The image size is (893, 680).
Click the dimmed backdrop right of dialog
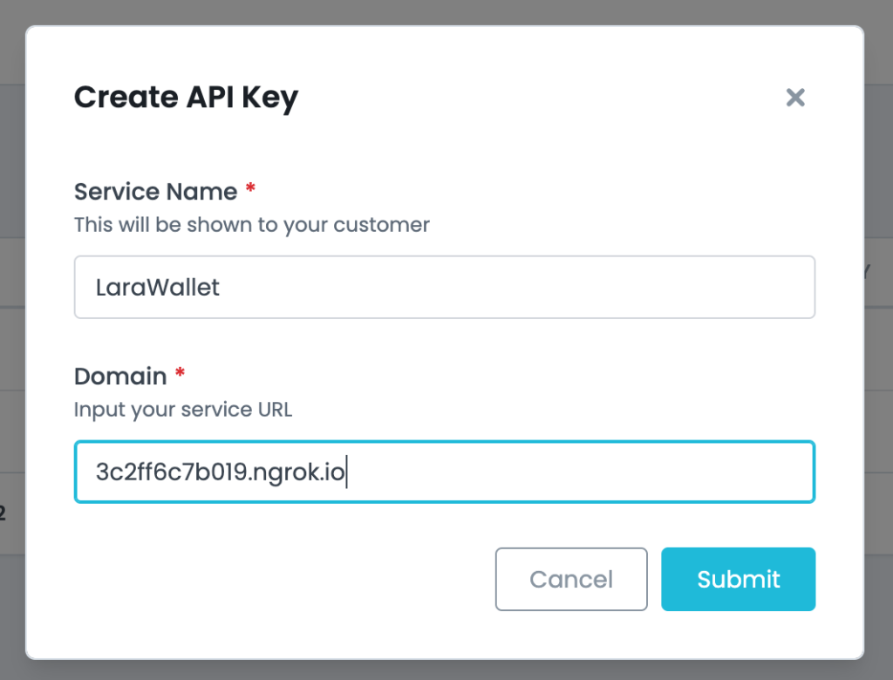(878, 392)
